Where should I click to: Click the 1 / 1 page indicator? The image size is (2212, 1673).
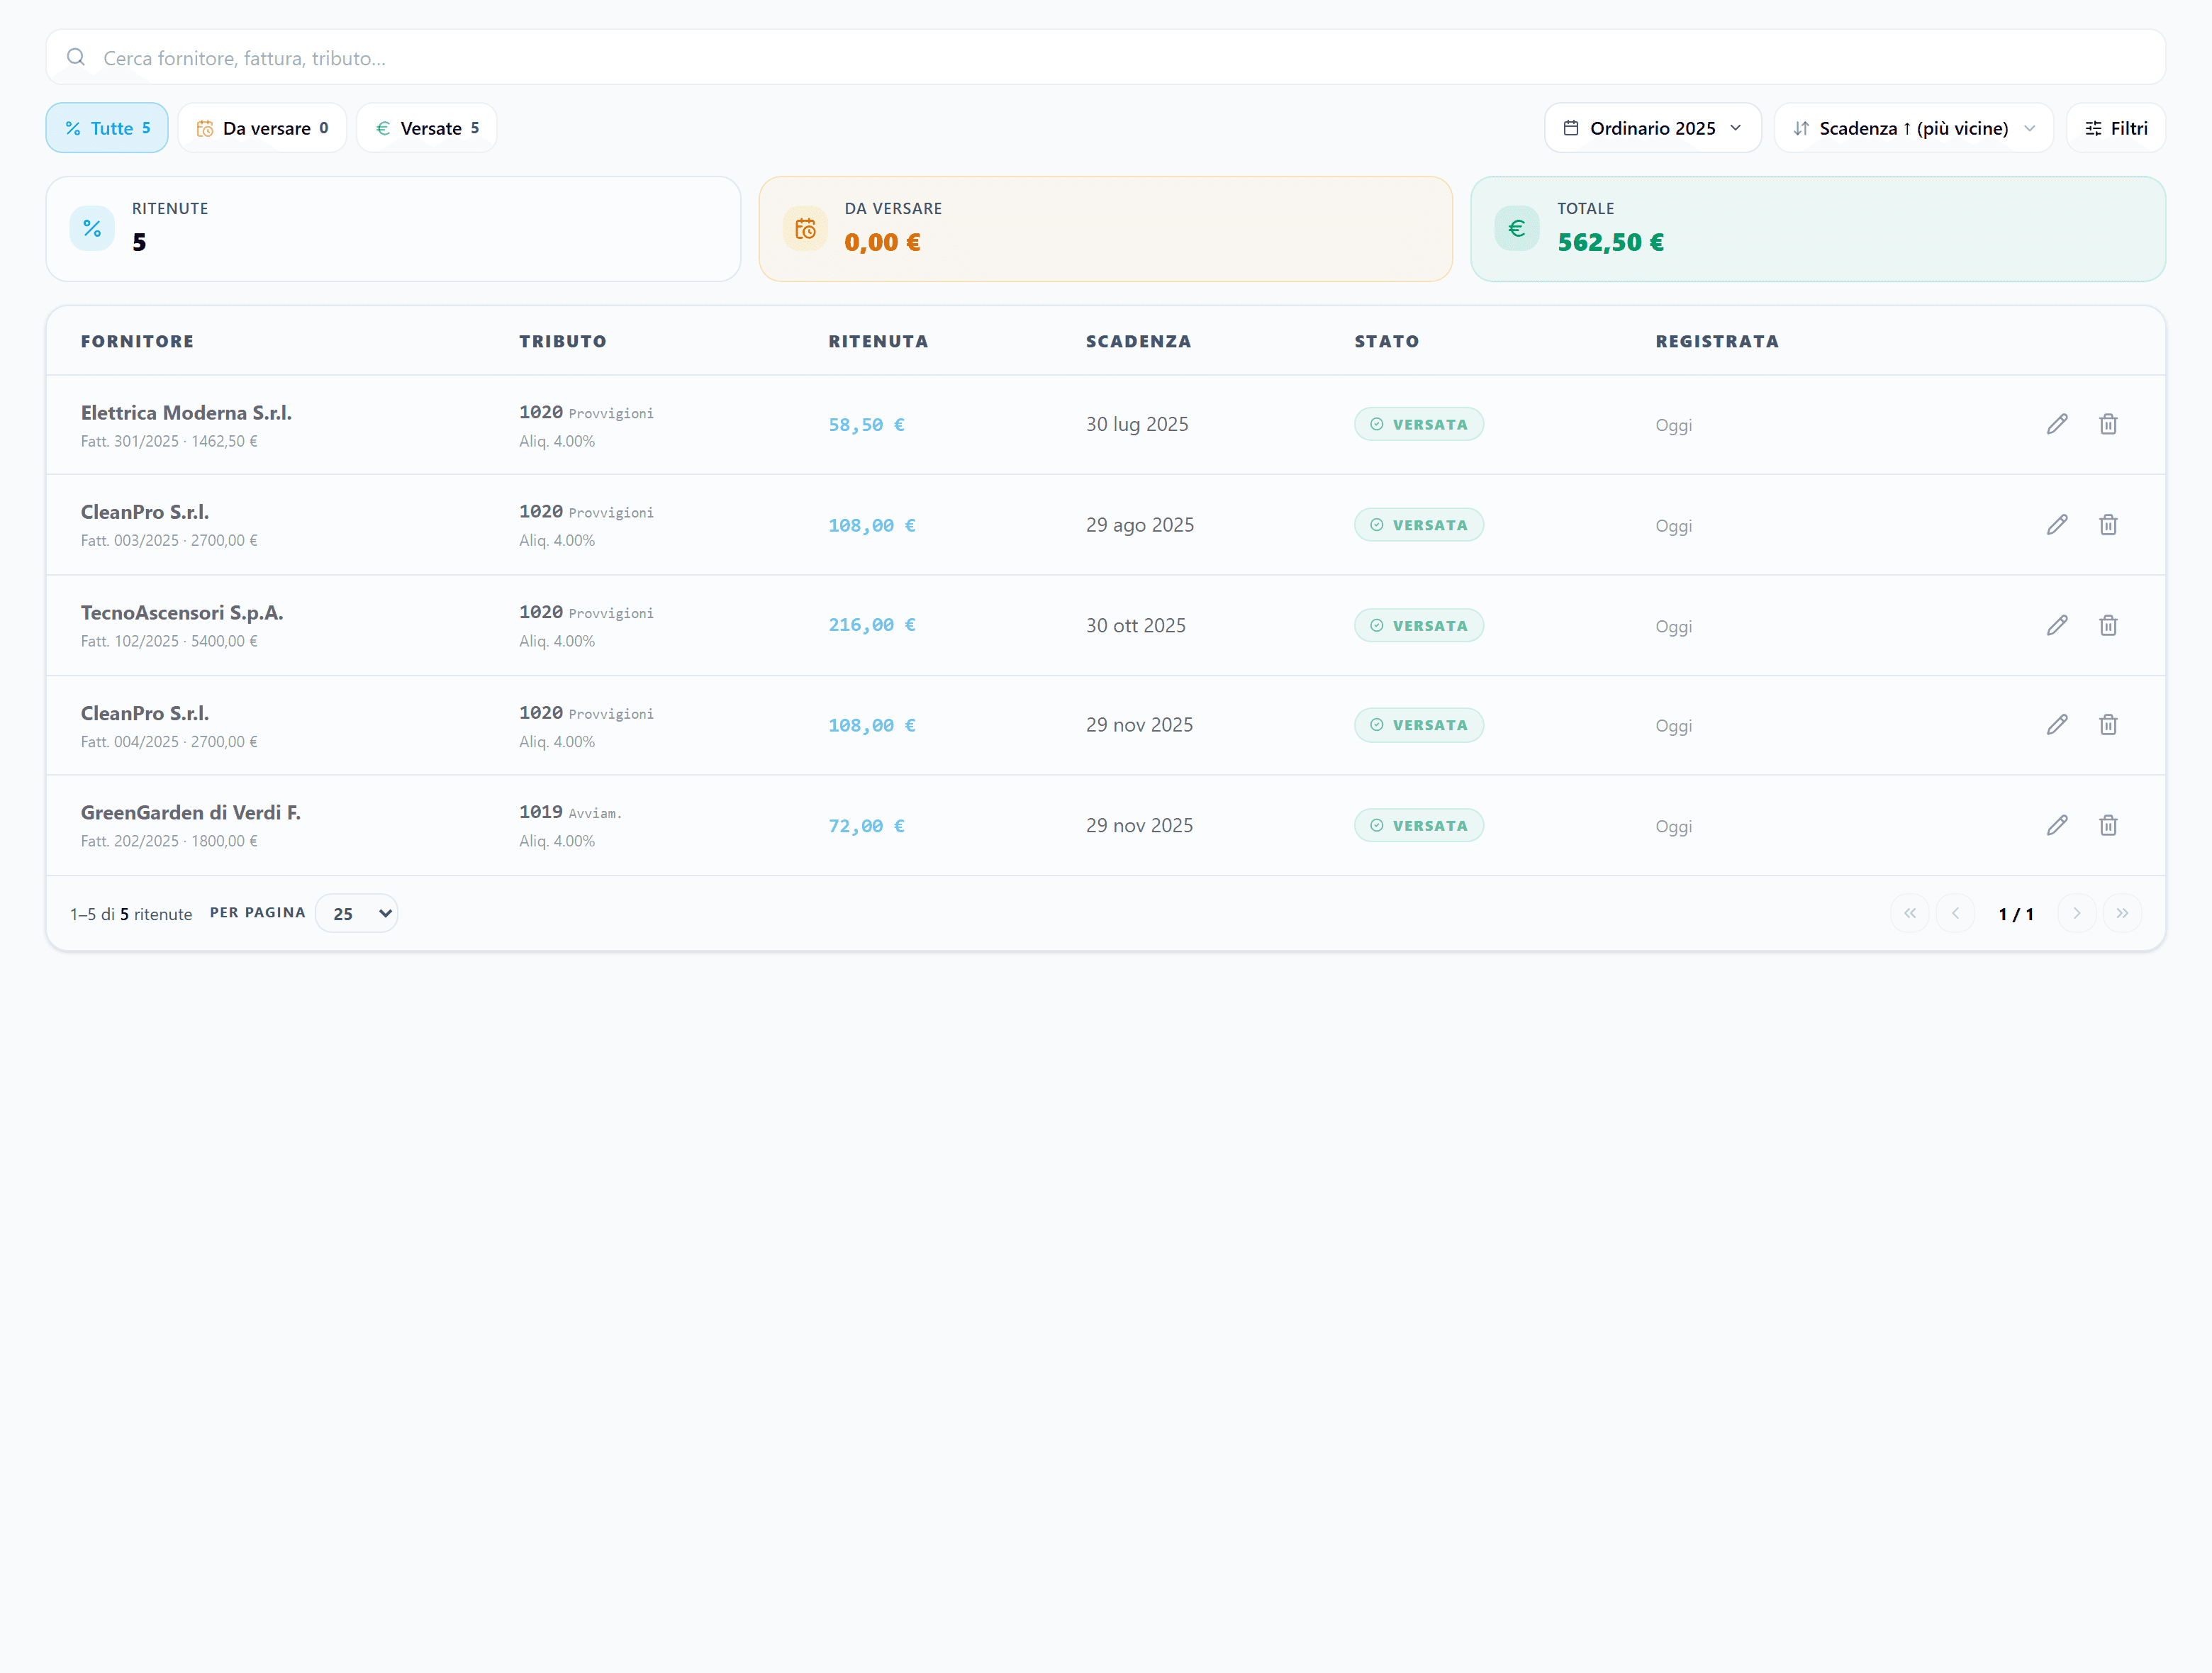pyautogui.click(x=2016, y=914)
